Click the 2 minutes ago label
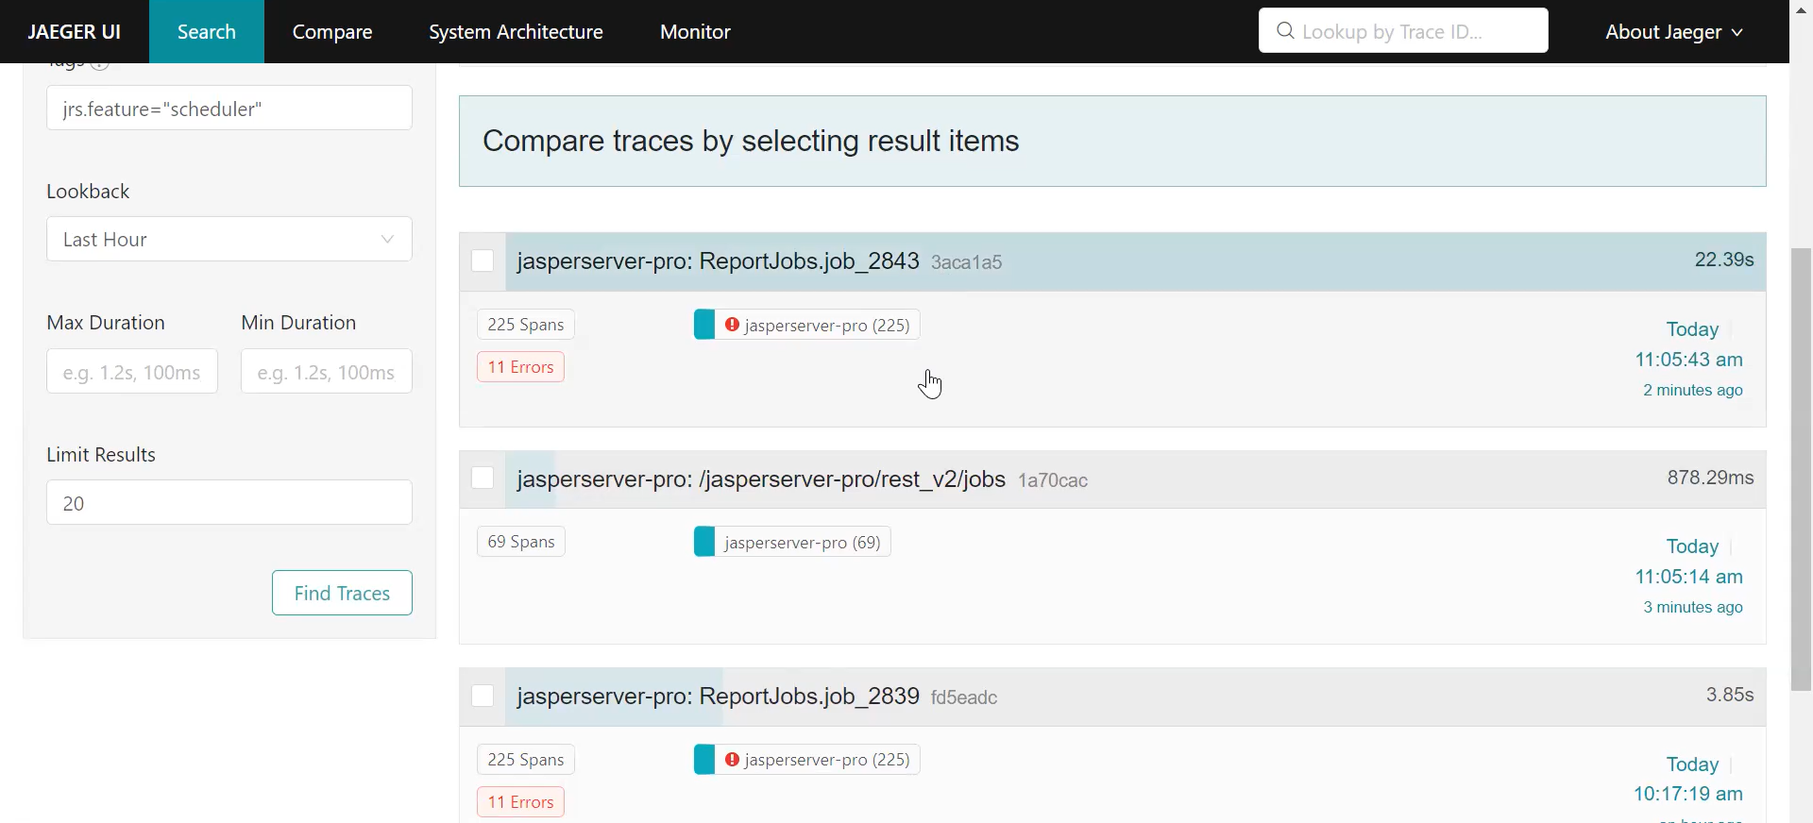Screen dimensions: 1813x823 pyautogui.click(x=1693, y=390)
